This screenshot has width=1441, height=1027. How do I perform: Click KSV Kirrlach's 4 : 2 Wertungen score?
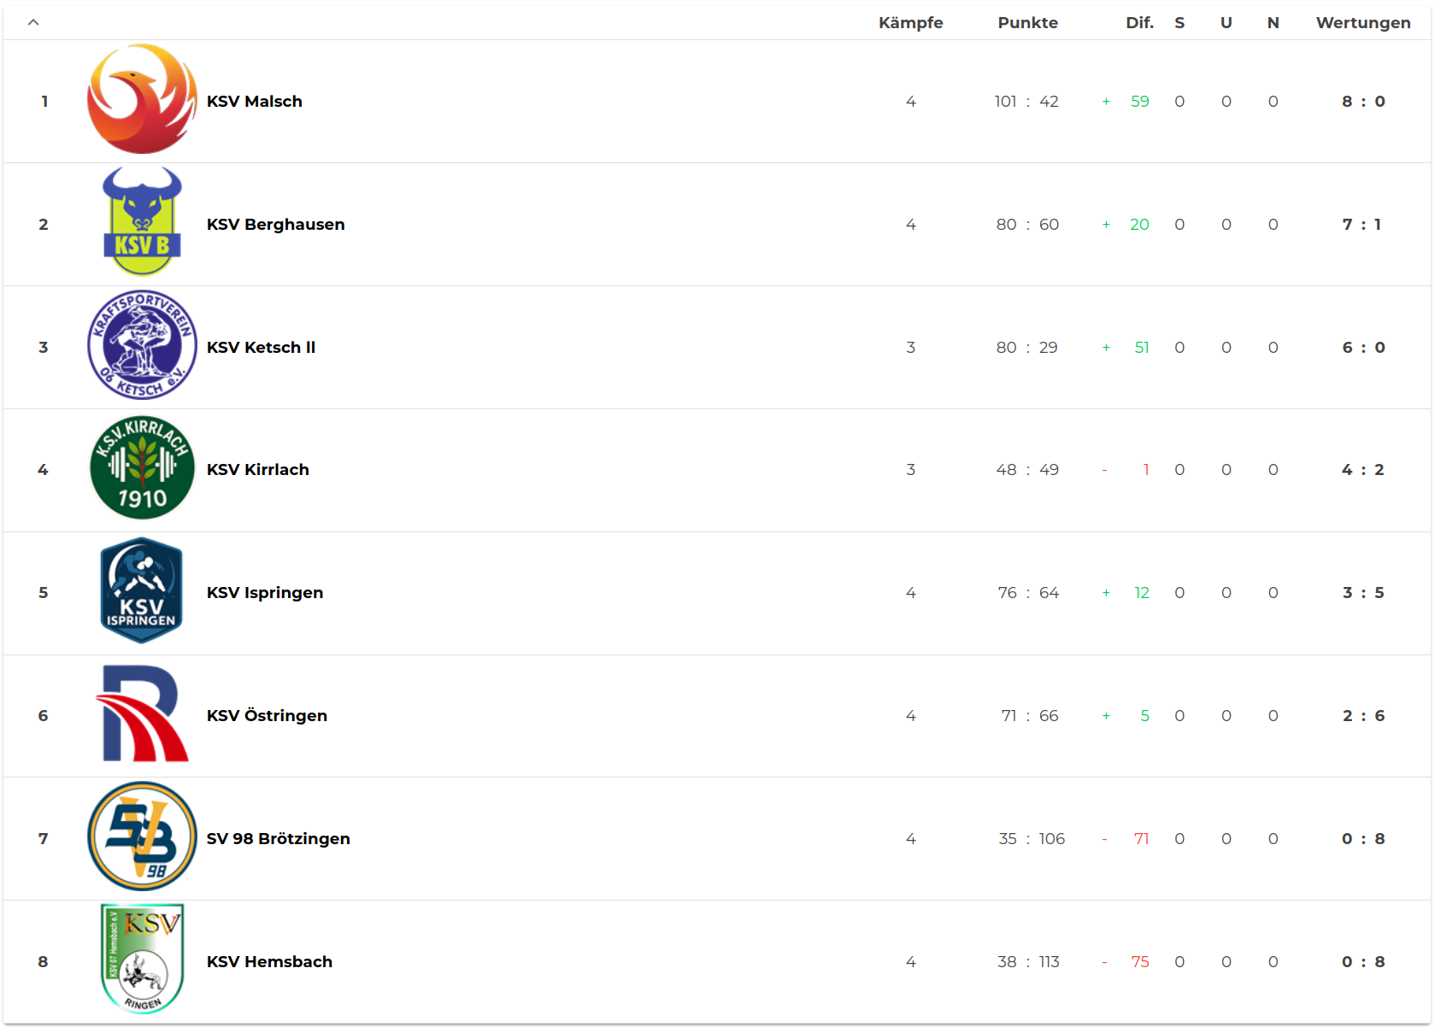[1362, 470]
